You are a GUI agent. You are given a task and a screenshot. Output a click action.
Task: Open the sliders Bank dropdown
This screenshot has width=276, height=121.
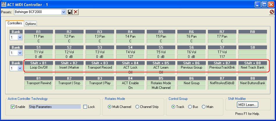(x=20, y=53)
